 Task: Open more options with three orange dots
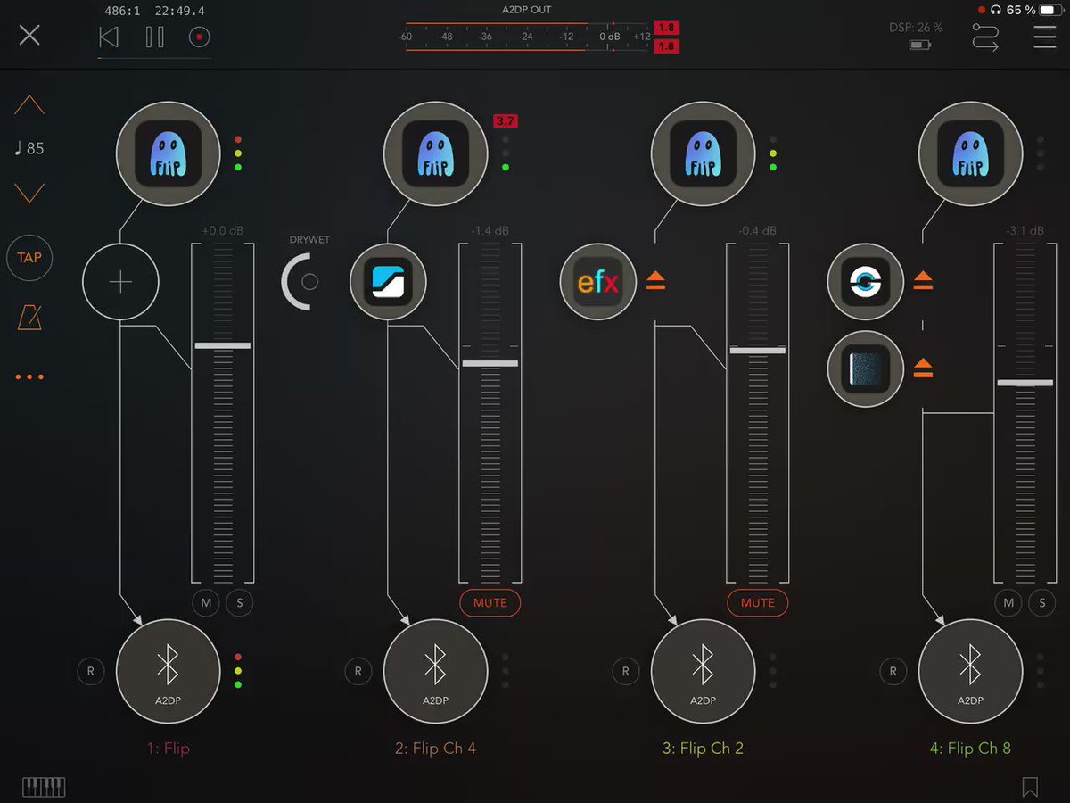coord(29,377)
